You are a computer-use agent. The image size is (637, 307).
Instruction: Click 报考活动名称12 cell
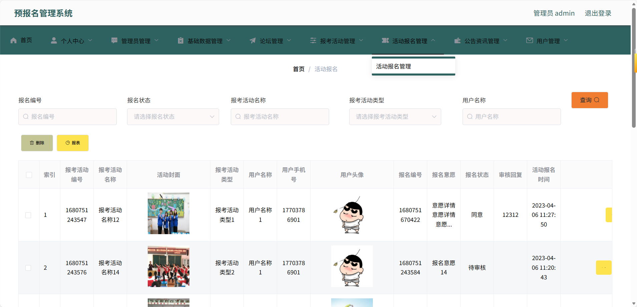coord(110,215)
